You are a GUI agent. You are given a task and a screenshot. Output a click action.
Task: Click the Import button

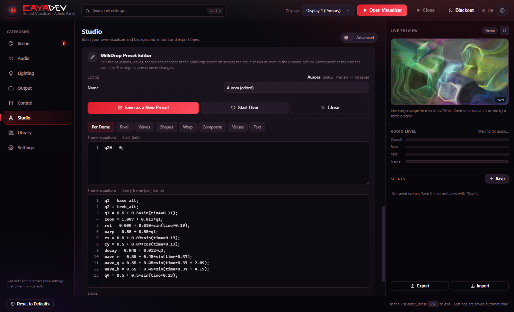coord(480,286)
